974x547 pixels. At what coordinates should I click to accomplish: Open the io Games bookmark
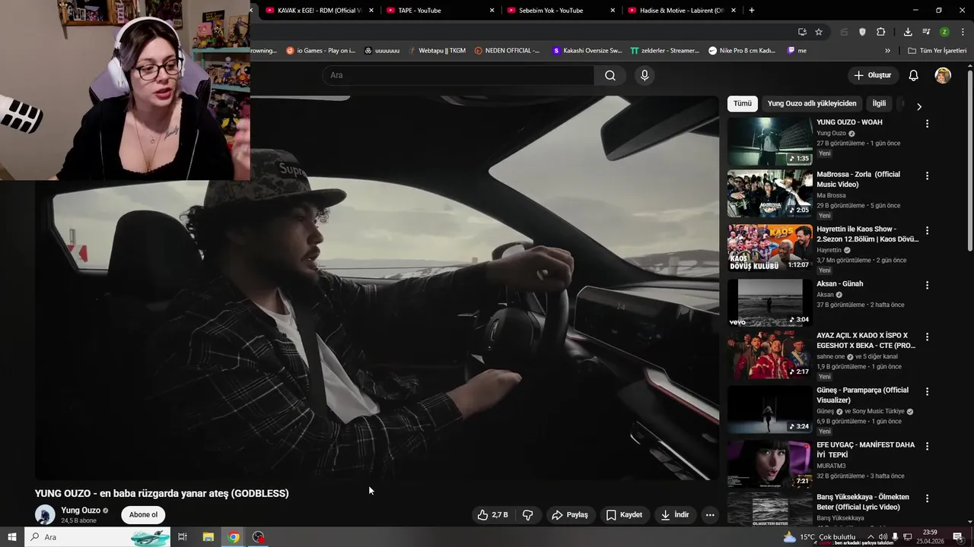click(x=320, y=51)
